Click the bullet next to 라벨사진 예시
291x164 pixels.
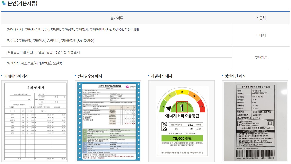click(149, 75)
